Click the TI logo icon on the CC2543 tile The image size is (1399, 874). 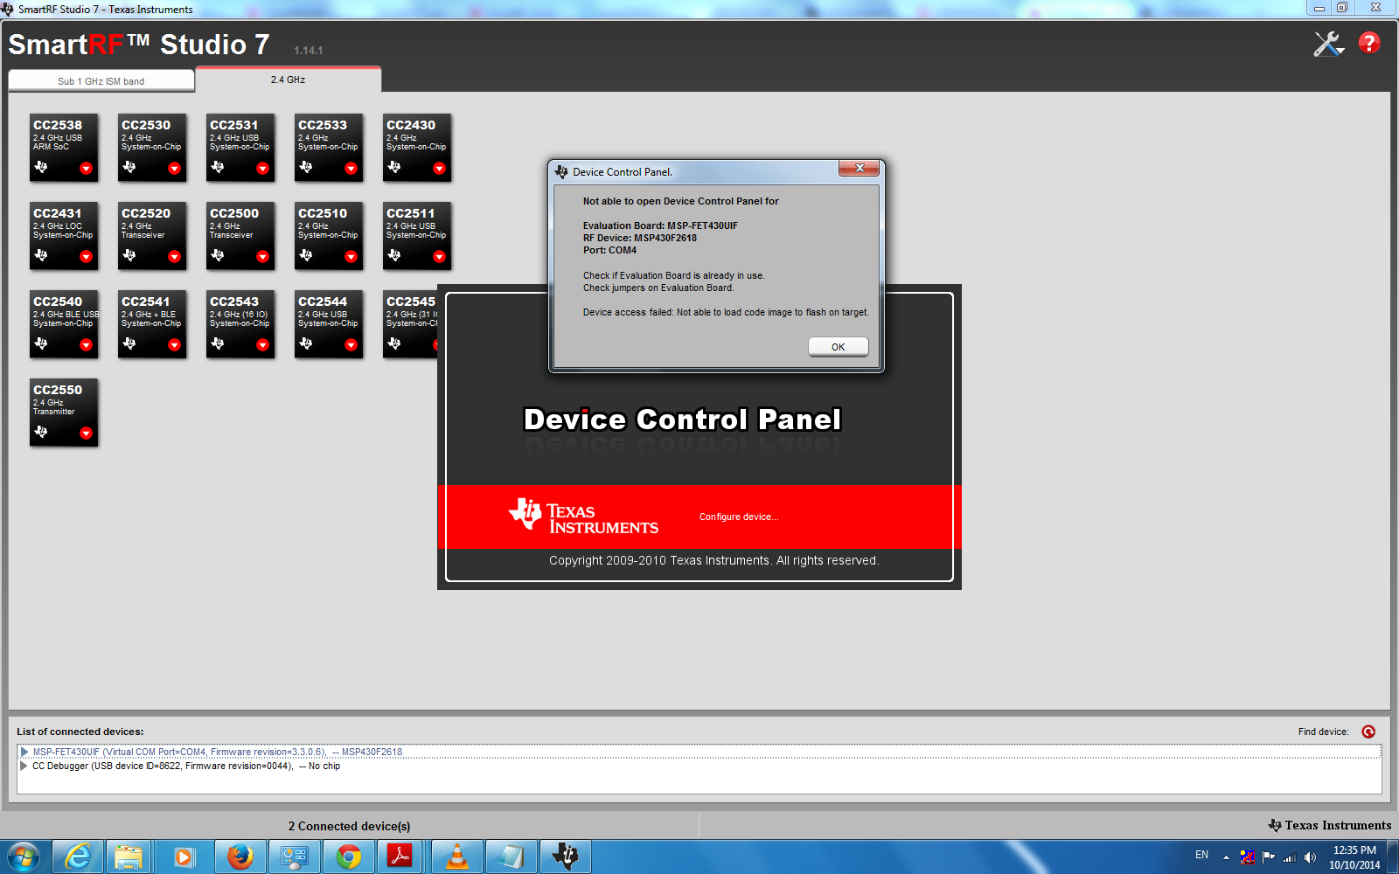tap(218, 343)
